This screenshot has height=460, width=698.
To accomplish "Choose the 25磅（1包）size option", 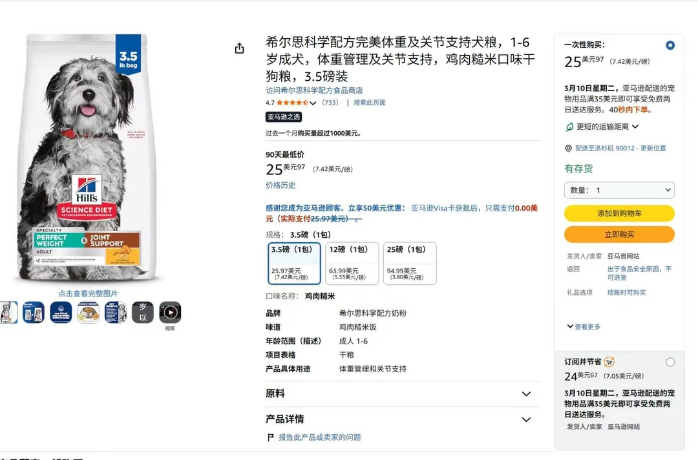I will 410,264.
